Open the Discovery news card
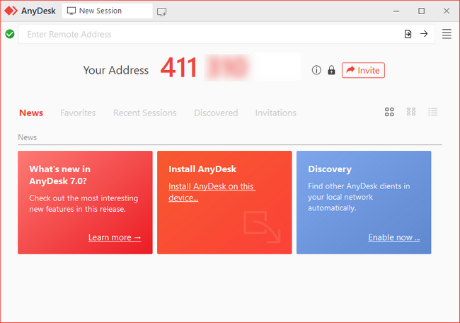The height and width of the screenshot is (323, 460). pyautogui.click(x=364, y=203)
